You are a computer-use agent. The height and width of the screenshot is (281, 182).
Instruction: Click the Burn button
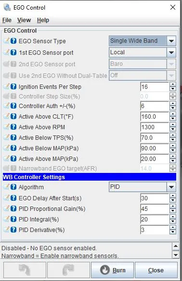(x=113, y=270)
